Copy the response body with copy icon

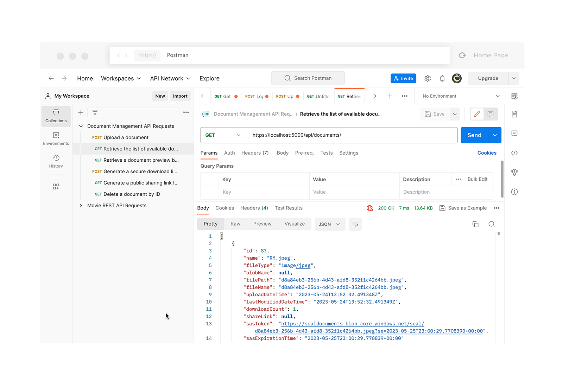coord(475,224)
